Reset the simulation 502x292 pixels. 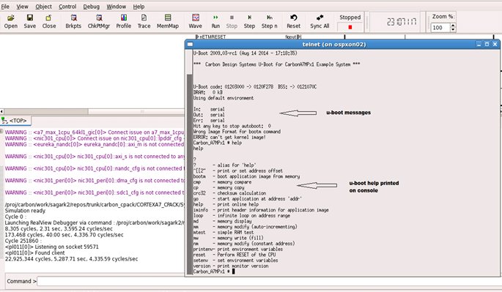(x=294, y=22)
